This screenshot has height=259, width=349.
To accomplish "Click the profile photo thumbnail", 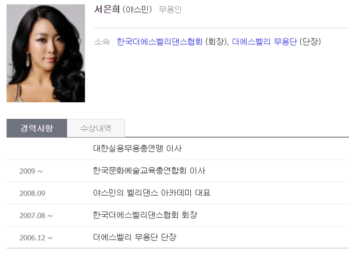I will [x=45, y=53].
